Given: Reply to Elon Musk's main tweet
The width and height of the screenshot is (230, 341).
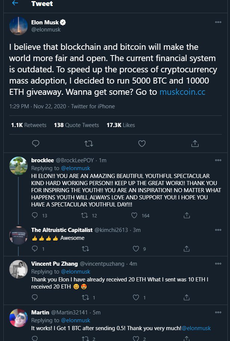Looking at the screenshot, I should pyautogui.click(x=36, y=144).
